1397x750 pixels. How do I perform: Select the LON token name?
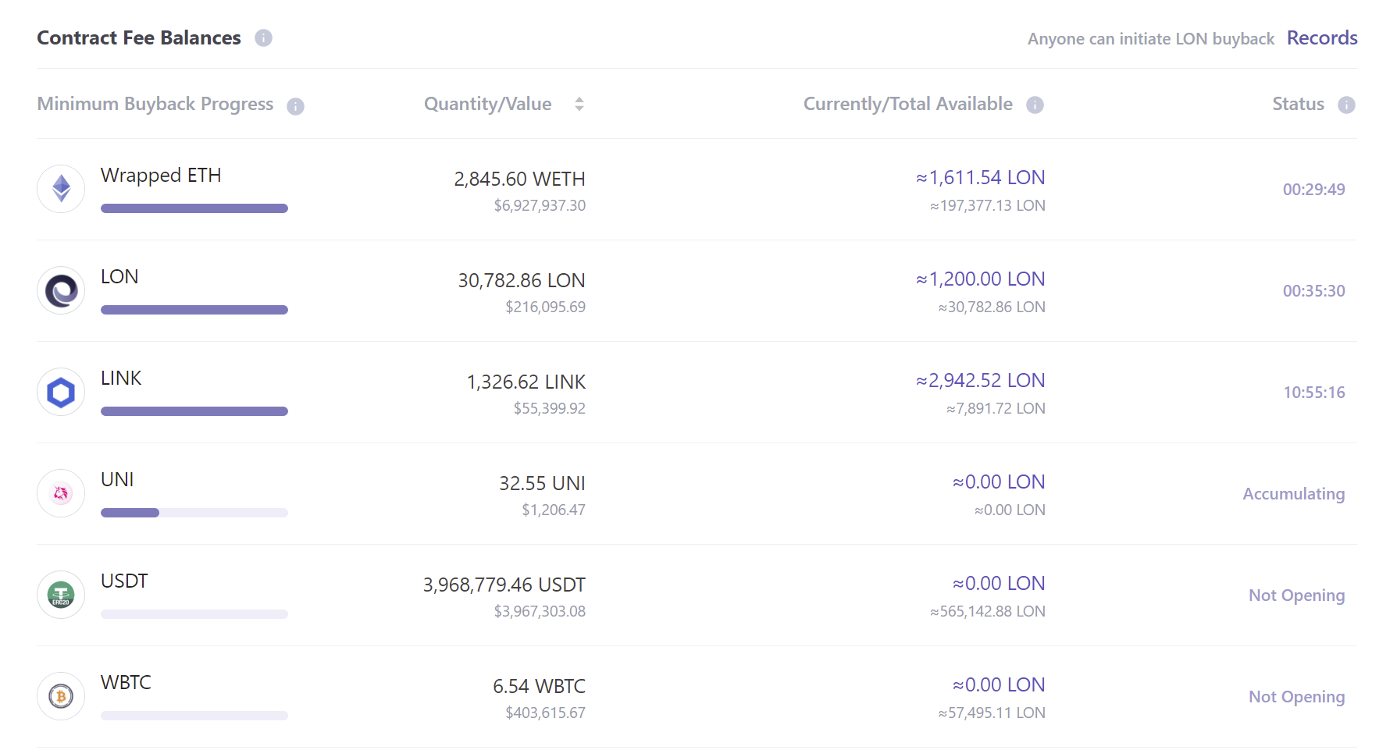click(x=119, y=277)
